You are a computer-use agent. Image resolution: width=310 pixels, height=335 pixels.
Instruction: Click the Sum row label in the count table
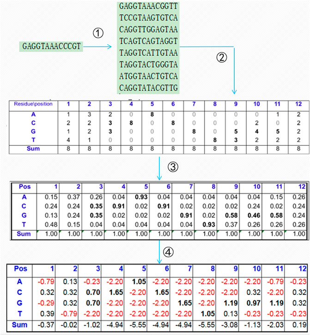point(33,149)
